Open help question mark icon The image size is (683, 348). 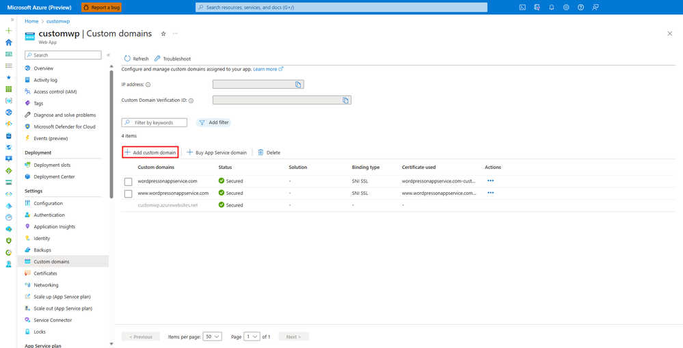pos(580,8)
